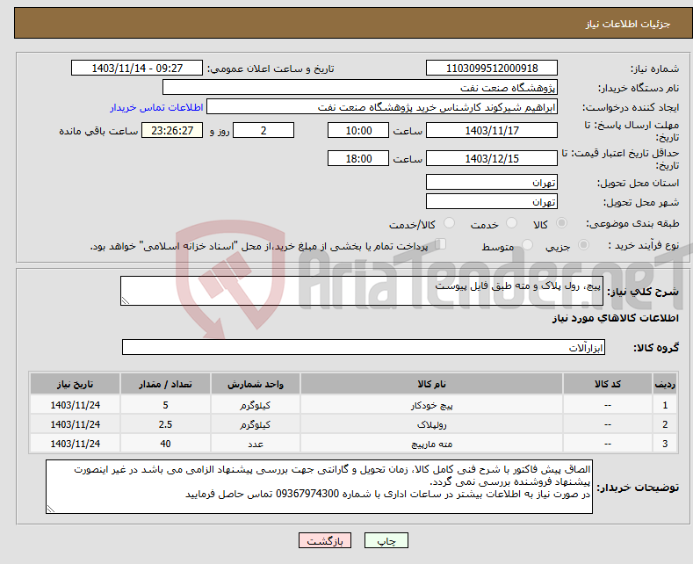Click the واحد شمارش column header
693x564 pixels.
[256, 384]
